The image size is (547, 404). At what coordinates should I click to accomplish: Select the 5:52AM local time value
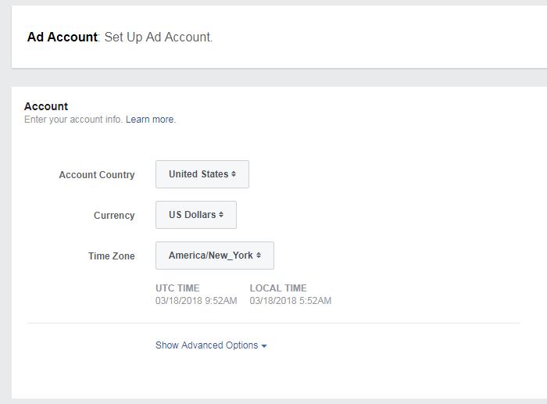291,301
